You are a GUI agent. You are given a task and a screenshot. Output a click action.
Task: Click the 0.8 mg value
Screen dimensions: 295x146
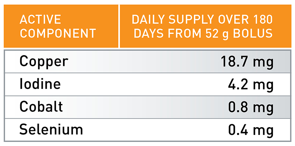[x=250, y=108]
